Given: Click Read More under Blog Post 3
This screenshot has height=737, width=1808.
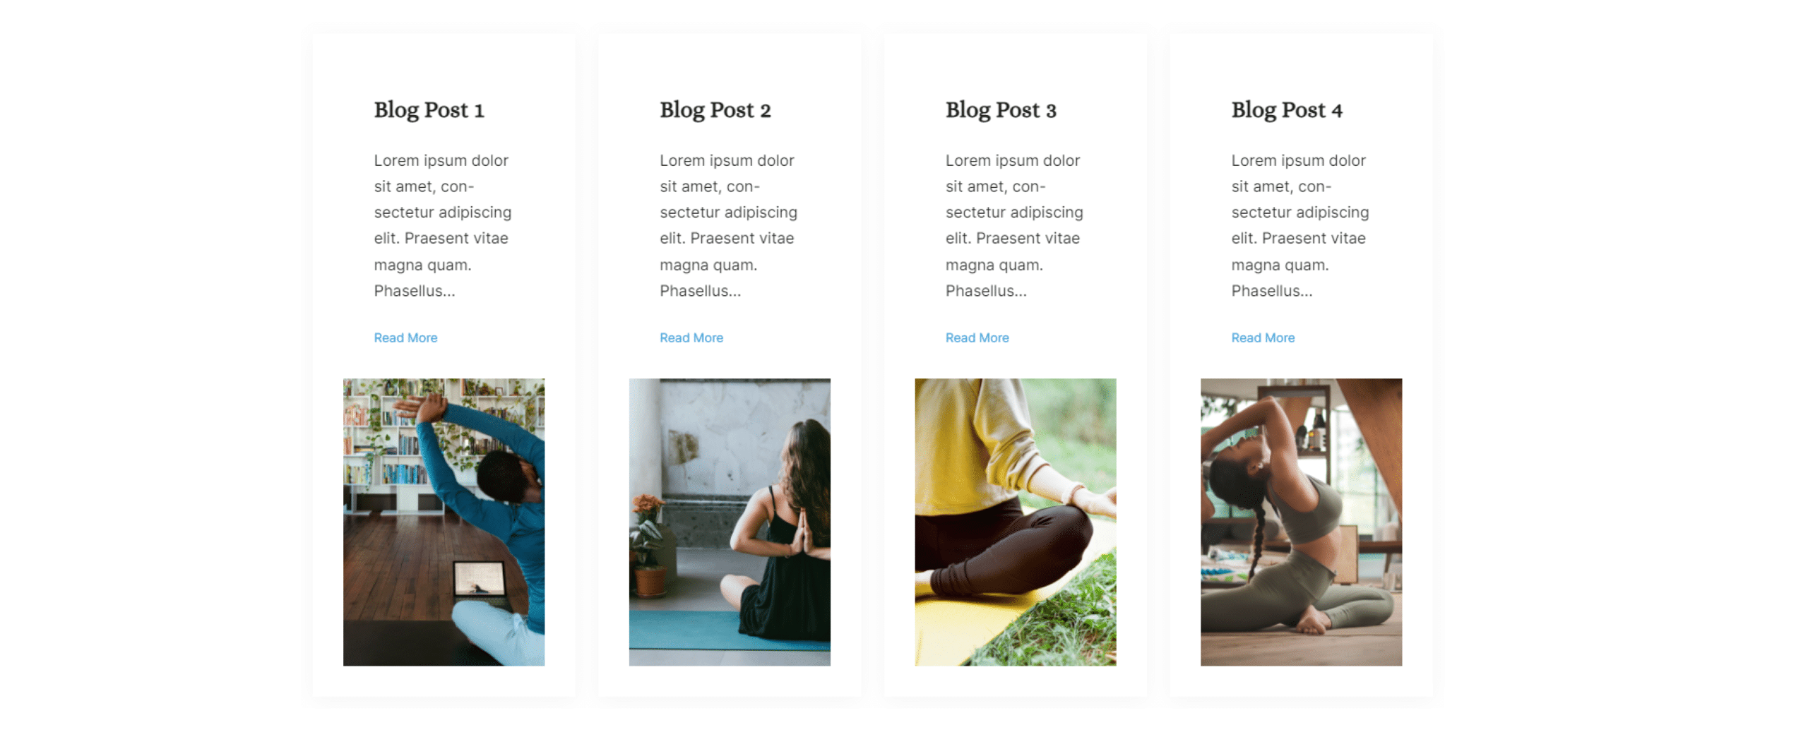Looking at the screenshot, I should (x=977, y=337).
